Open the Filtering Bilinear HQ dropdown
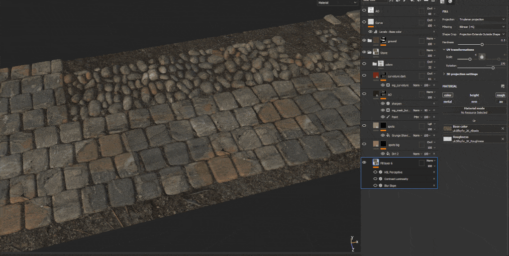The image size is (509, 256). (x=482, y=27)
